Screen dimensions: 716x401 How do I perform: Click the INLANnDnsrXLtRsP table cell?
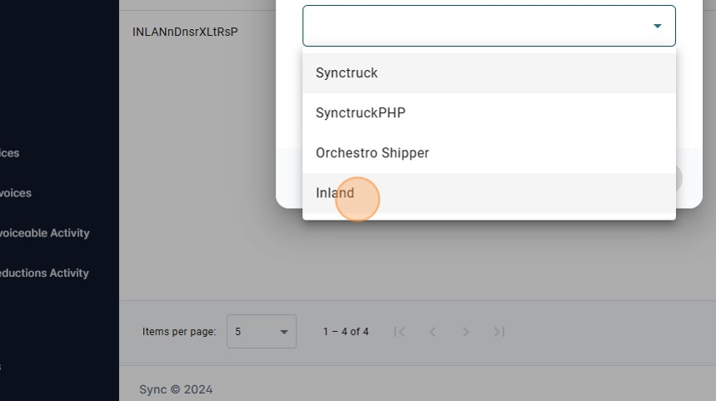pos(185,32)
